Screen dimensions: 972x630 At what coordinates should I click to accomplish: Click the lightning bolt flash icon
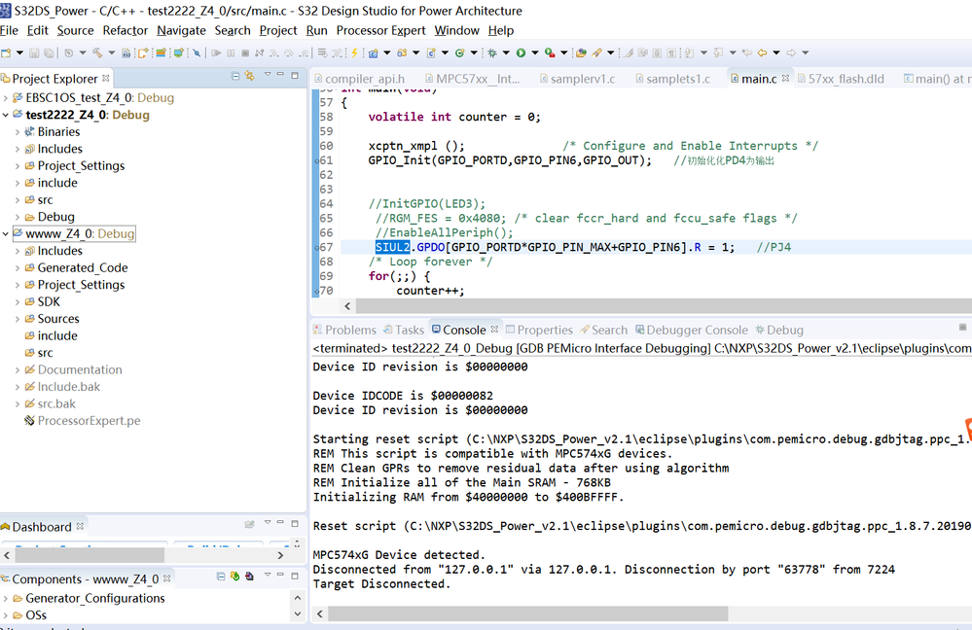click(354, 53)
